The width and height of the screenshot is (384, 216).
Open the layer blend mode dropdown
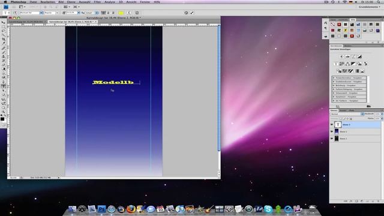point(347,114)
